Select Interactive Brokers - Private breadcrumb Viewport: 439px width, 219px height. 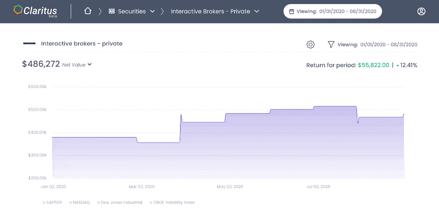(210, 11)
